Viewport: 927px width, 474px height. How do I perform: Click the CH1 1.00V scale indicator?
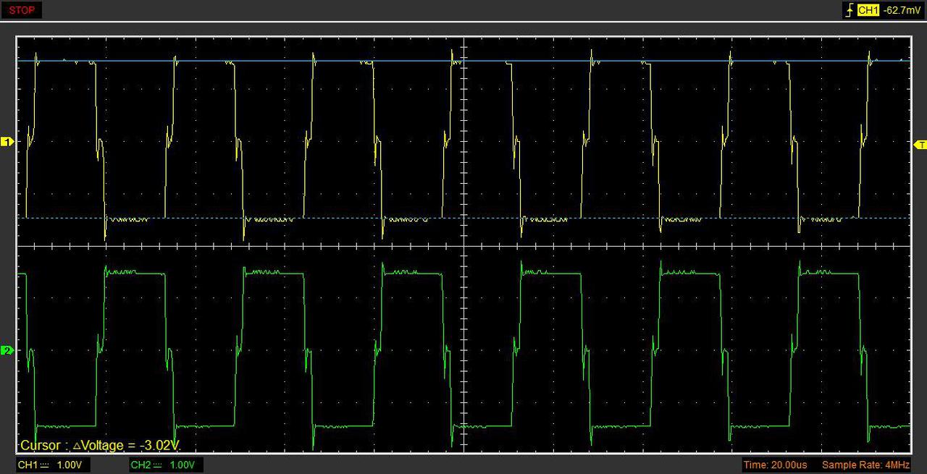(x=53, y=465)
